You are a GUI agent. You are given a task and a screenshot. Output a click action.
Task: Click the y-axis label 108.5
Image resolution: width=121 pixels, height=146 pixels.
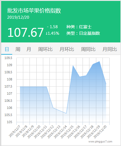8,72
